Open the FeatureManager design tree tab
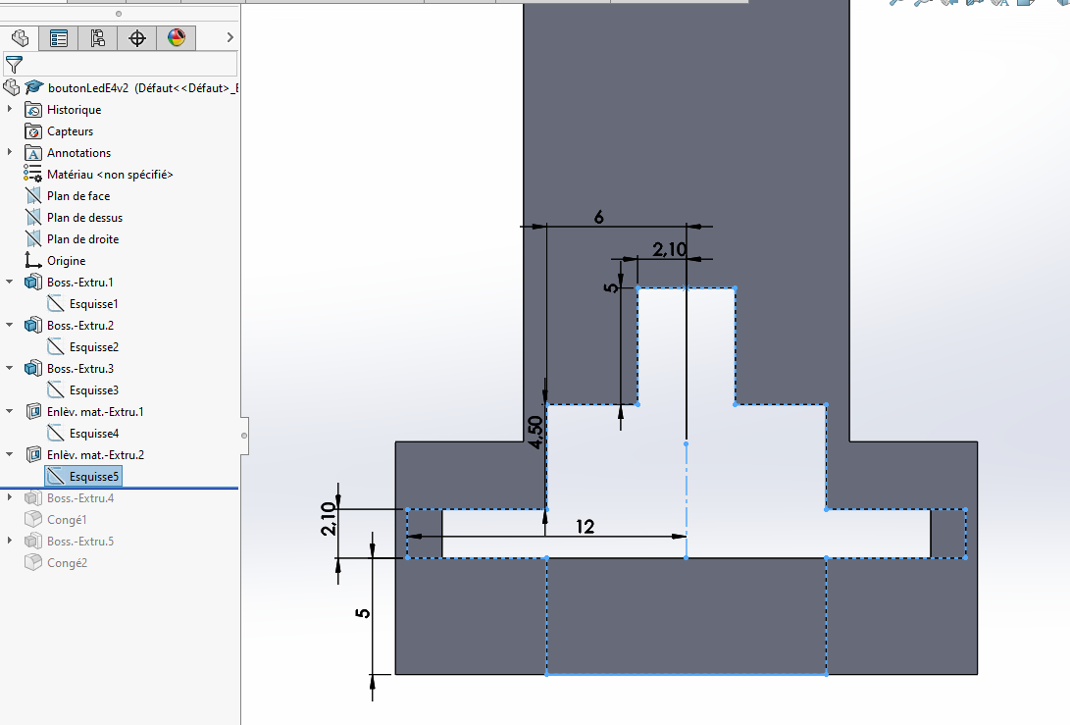1070x725 pixels. tap(20, 38)
